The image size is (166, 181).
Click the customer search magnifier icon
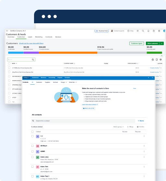[x=33, y=60]
